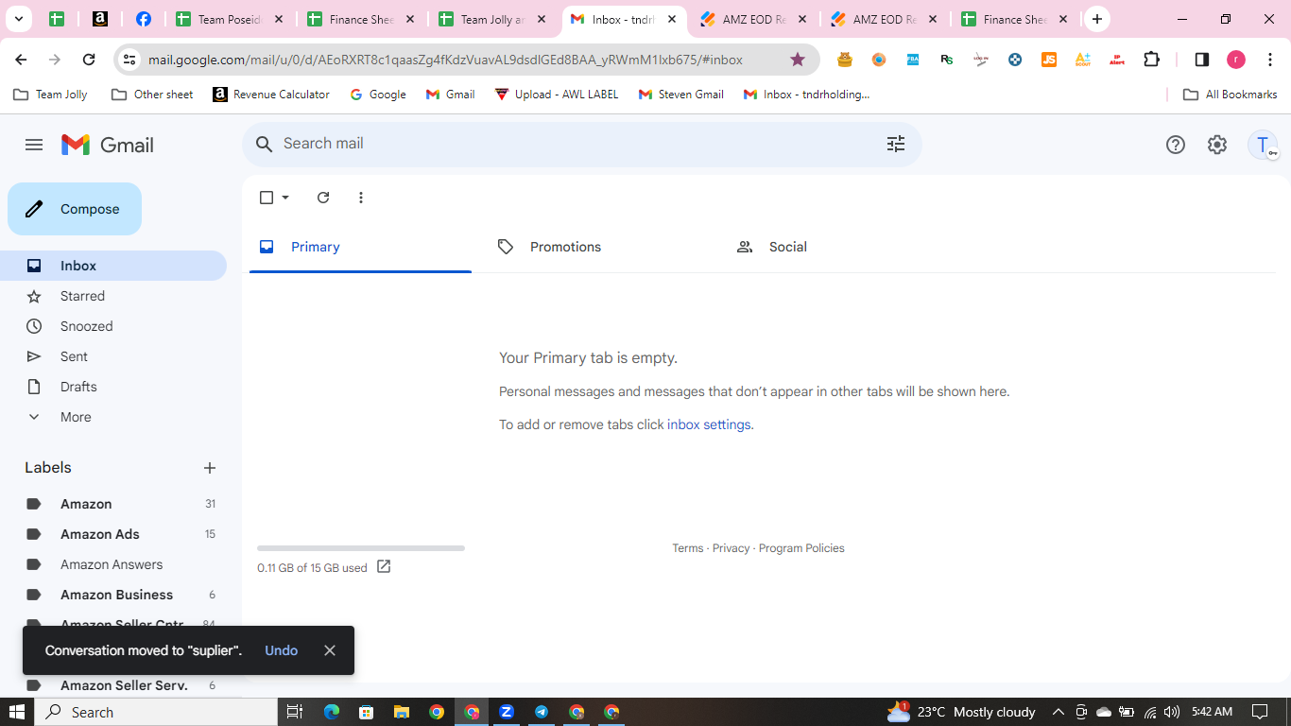The image size is (1291, 726).
Task: Open the Windows Start menu
Action: (17, 712)
